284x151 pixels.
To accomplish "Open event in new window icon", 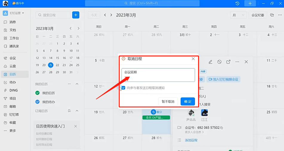I will [x=229, y=62].
